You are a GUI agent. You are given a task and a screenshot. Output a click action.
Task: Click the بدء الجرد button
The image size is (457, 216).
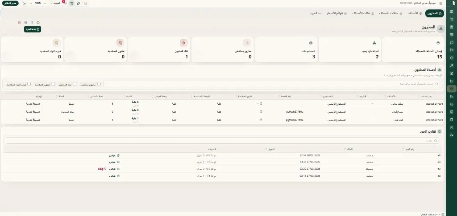click(x=32, y=29)
